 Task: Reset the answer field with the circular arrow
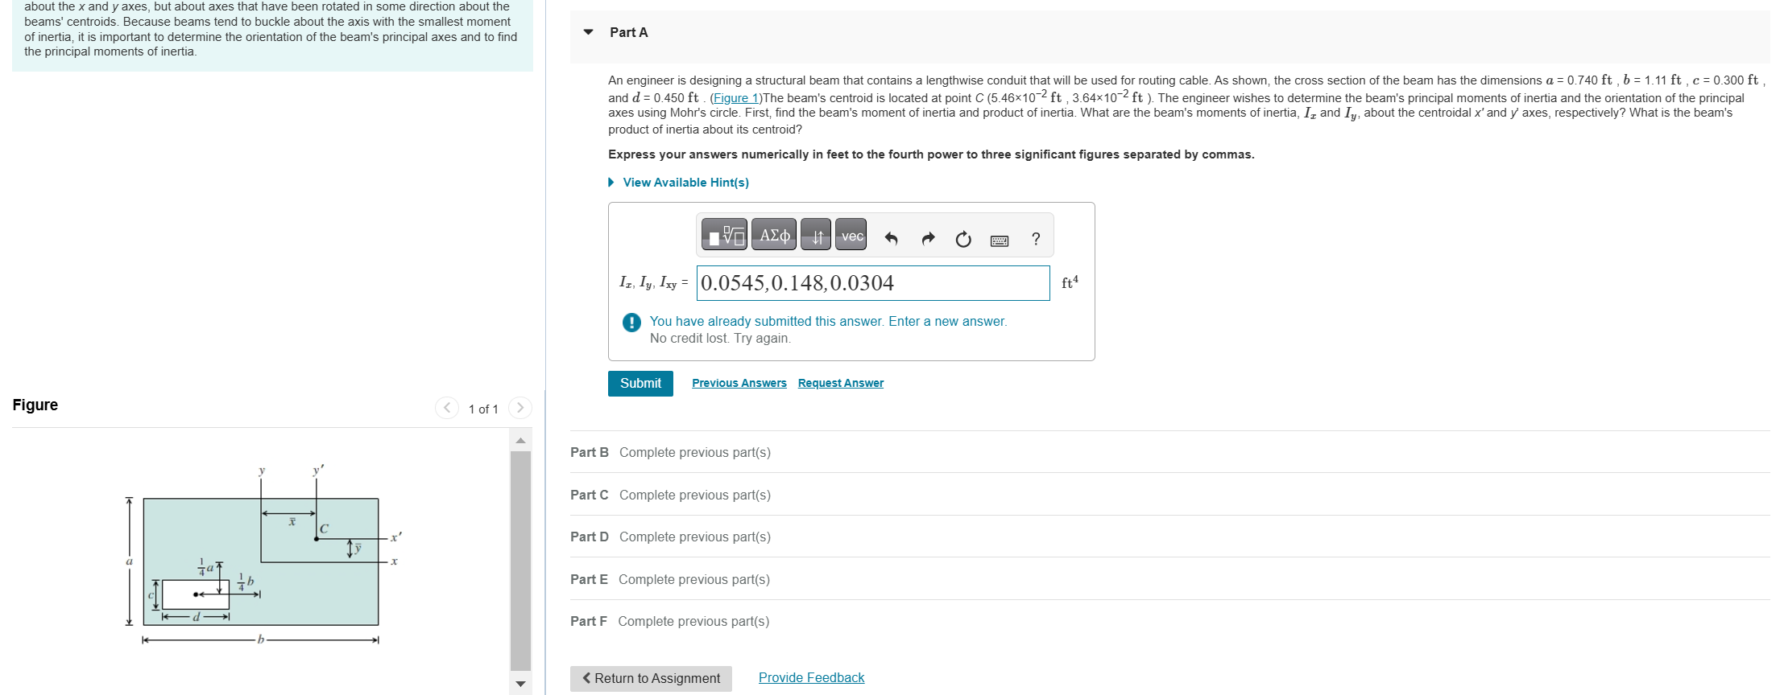(x=963, y=239)
